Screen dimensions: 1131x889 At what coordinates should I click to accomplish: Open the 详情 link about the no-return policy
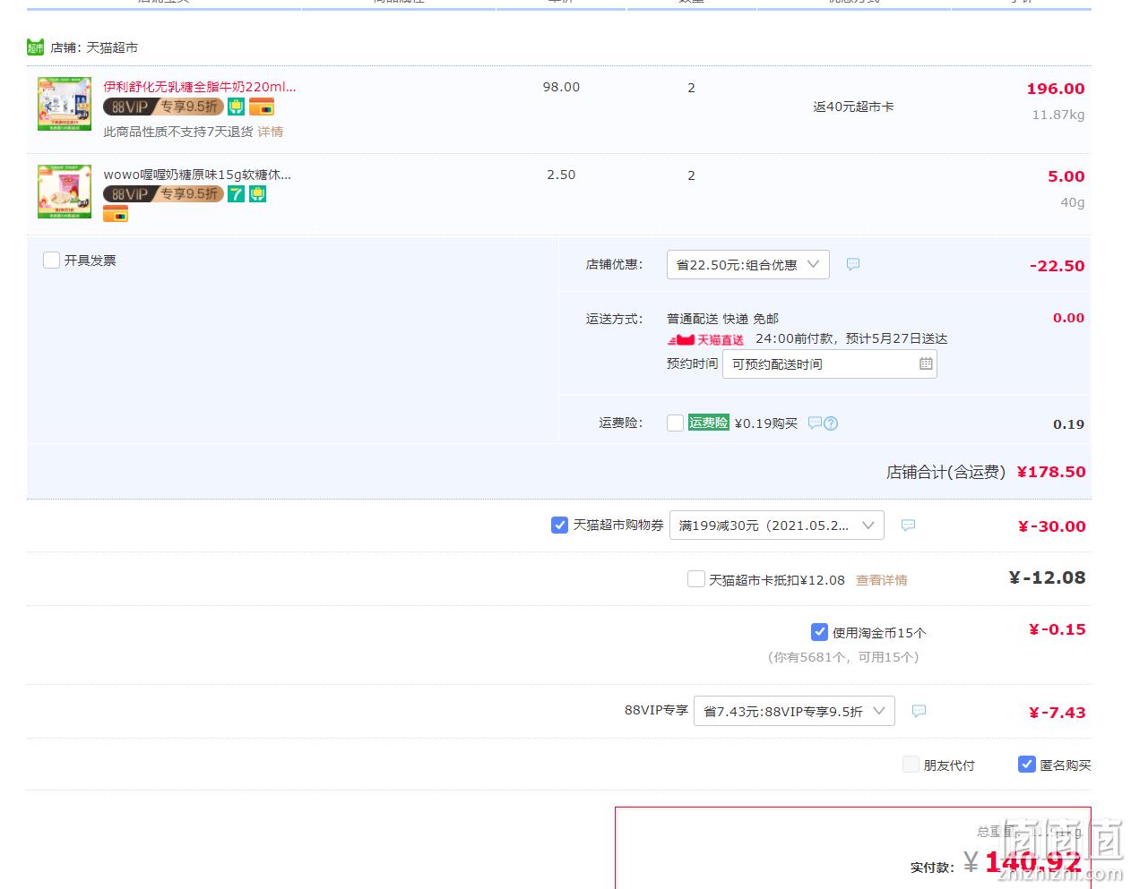point(271,132)
